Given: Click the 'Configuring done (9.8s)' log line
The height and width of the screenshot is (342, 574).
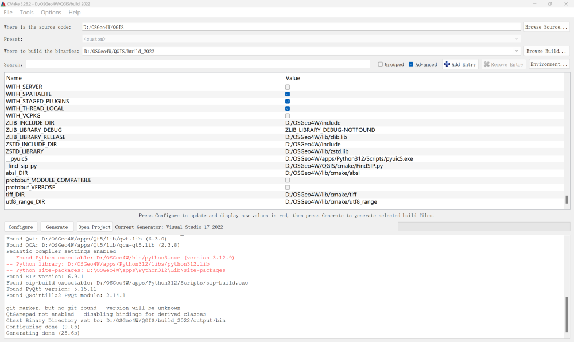Looking at the screenshot, I should [43, 327].
